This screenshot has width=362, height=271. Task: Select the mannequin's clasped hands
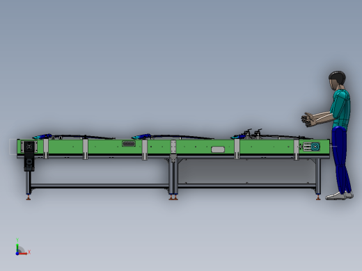point(308,120)
